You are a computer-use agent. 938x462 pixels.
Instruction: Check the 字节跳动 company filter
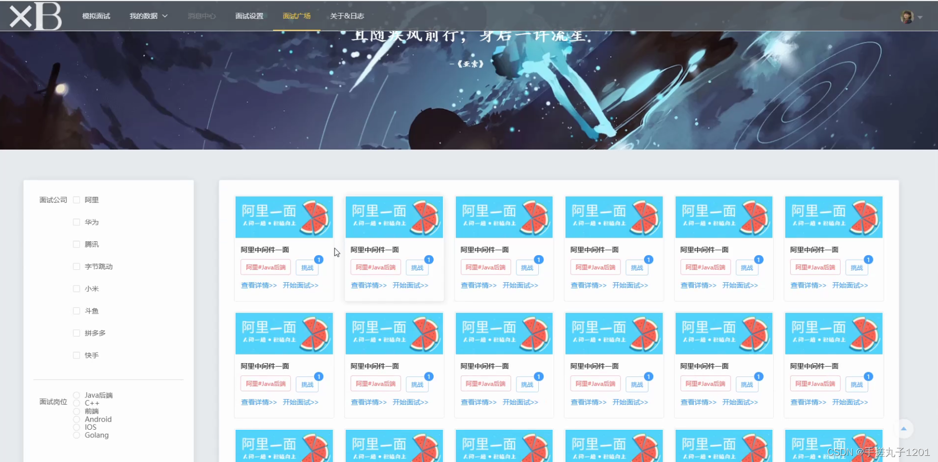[76, 266]
